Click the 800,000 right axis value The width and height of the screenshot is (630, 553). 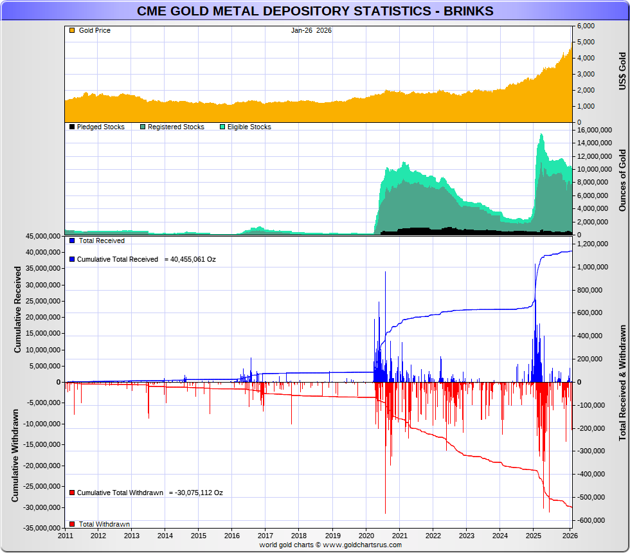[590, 290]
